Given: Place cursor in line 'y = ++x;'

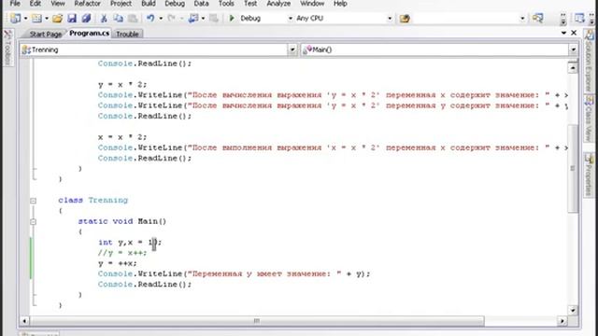Looking at the screenshot, I should tap(117, 263).
